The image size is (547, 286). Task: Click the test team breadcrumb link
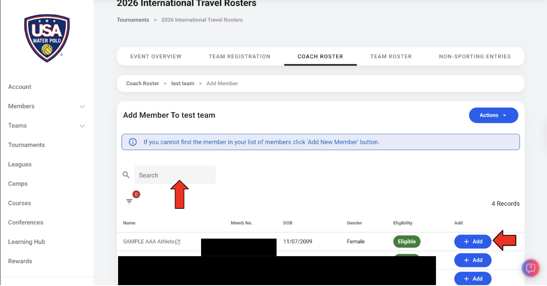pyautogui.click(x=183, y=83)
